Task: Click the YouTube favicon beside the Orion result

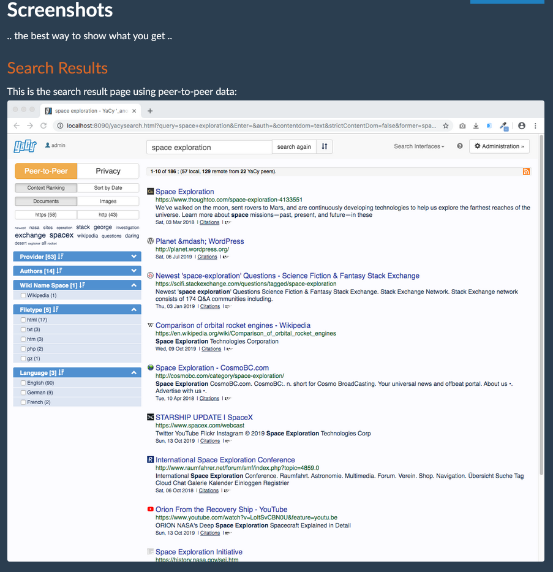Action: (x=150, y=509)
